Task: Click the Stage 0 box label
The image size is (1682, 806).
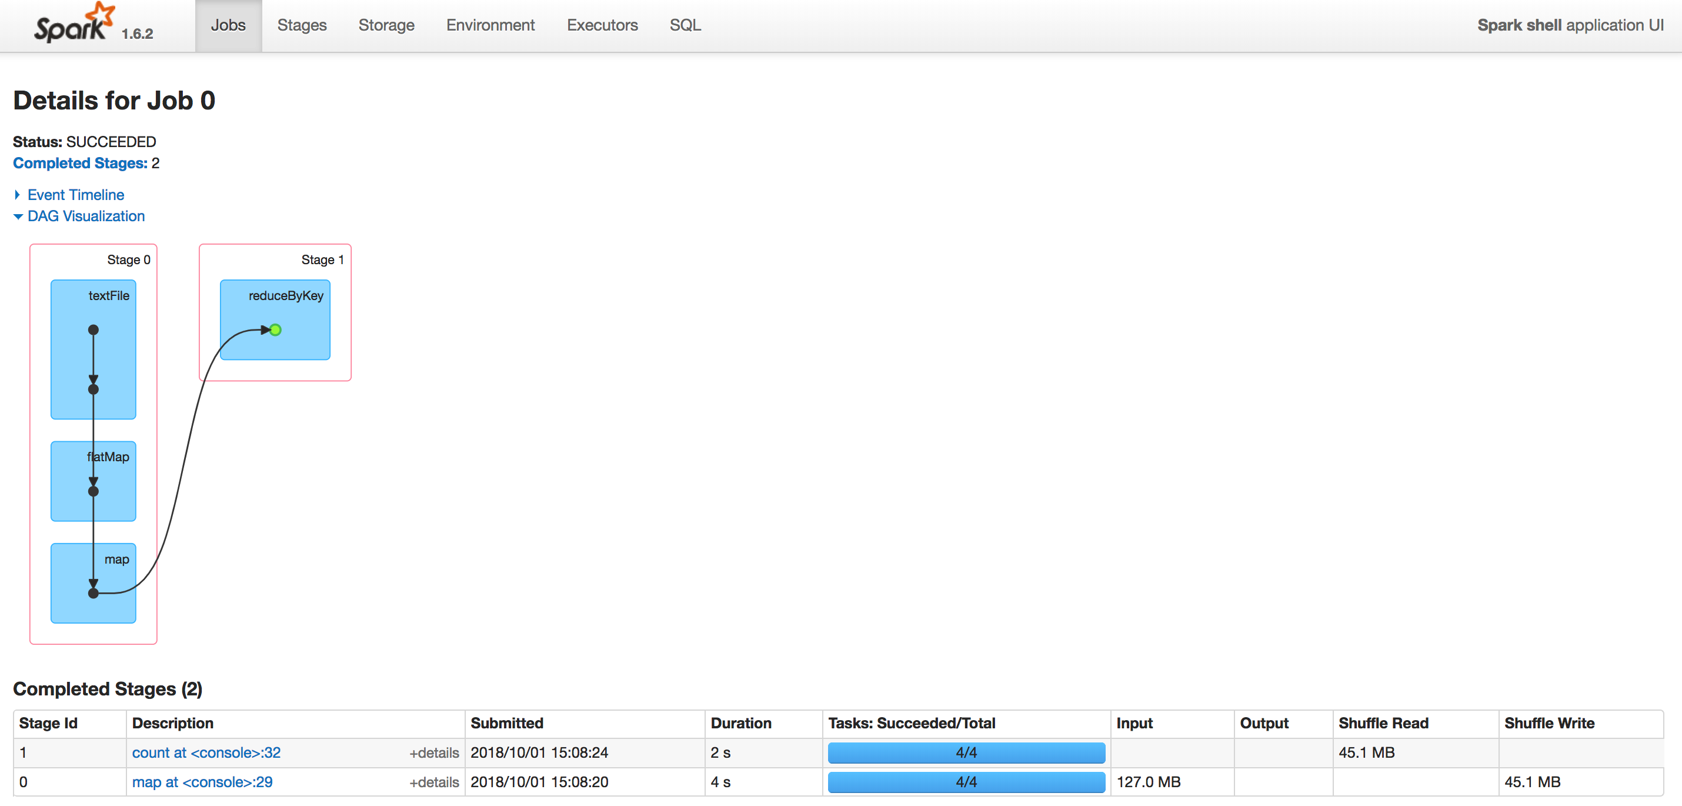Action: pyautogui.click(x=129, y=260)
